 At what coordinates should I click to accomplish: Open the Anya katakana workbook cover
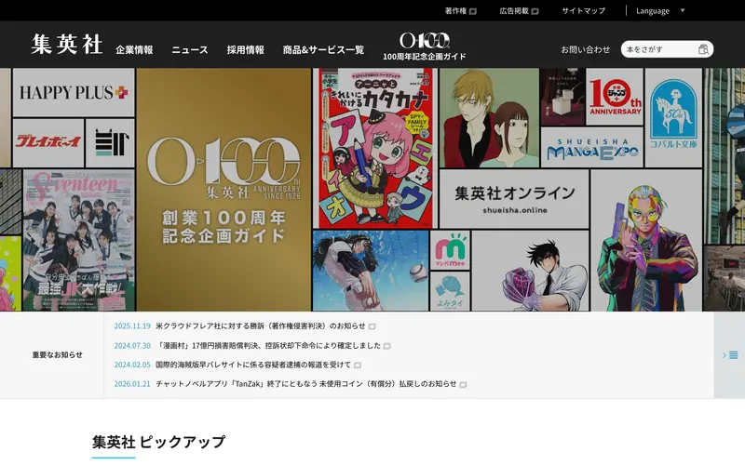pos(375,149)
